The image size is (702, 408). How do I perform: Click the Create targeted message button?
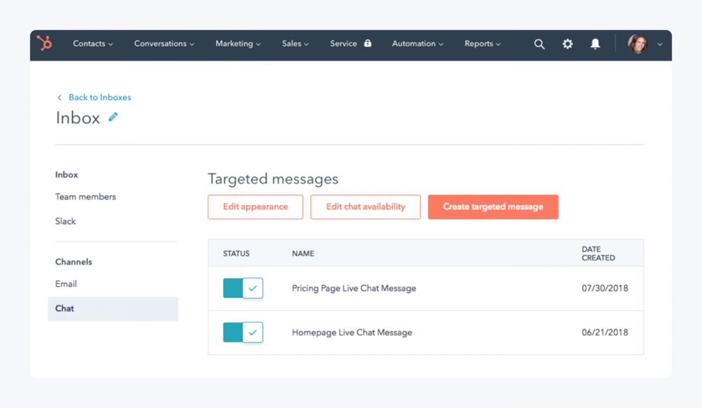[493, 207]
